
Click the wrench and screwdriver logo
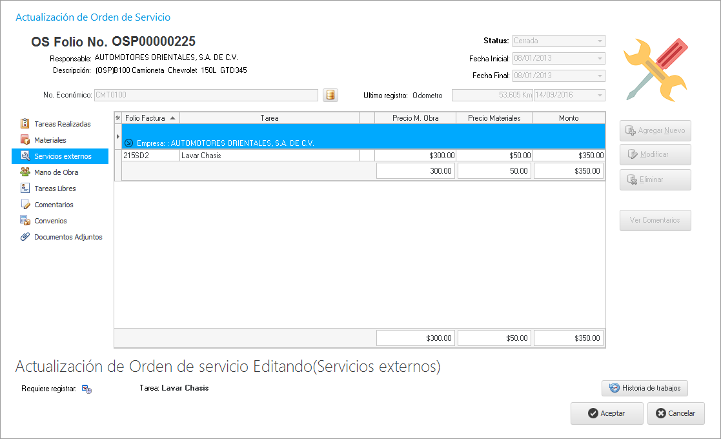pyautogui.click(x=656, y=69)
